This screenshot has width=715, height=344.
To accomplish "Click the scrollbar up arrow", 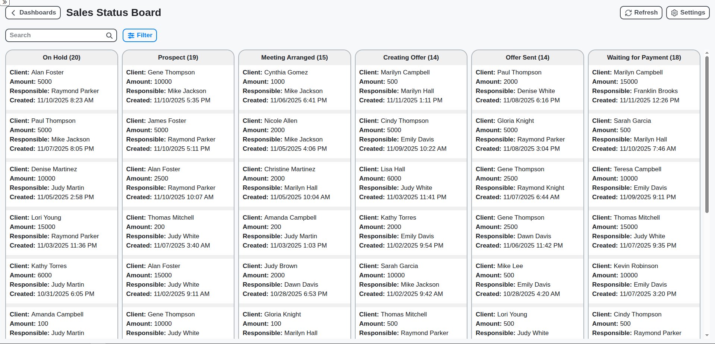I will point(707,53).
